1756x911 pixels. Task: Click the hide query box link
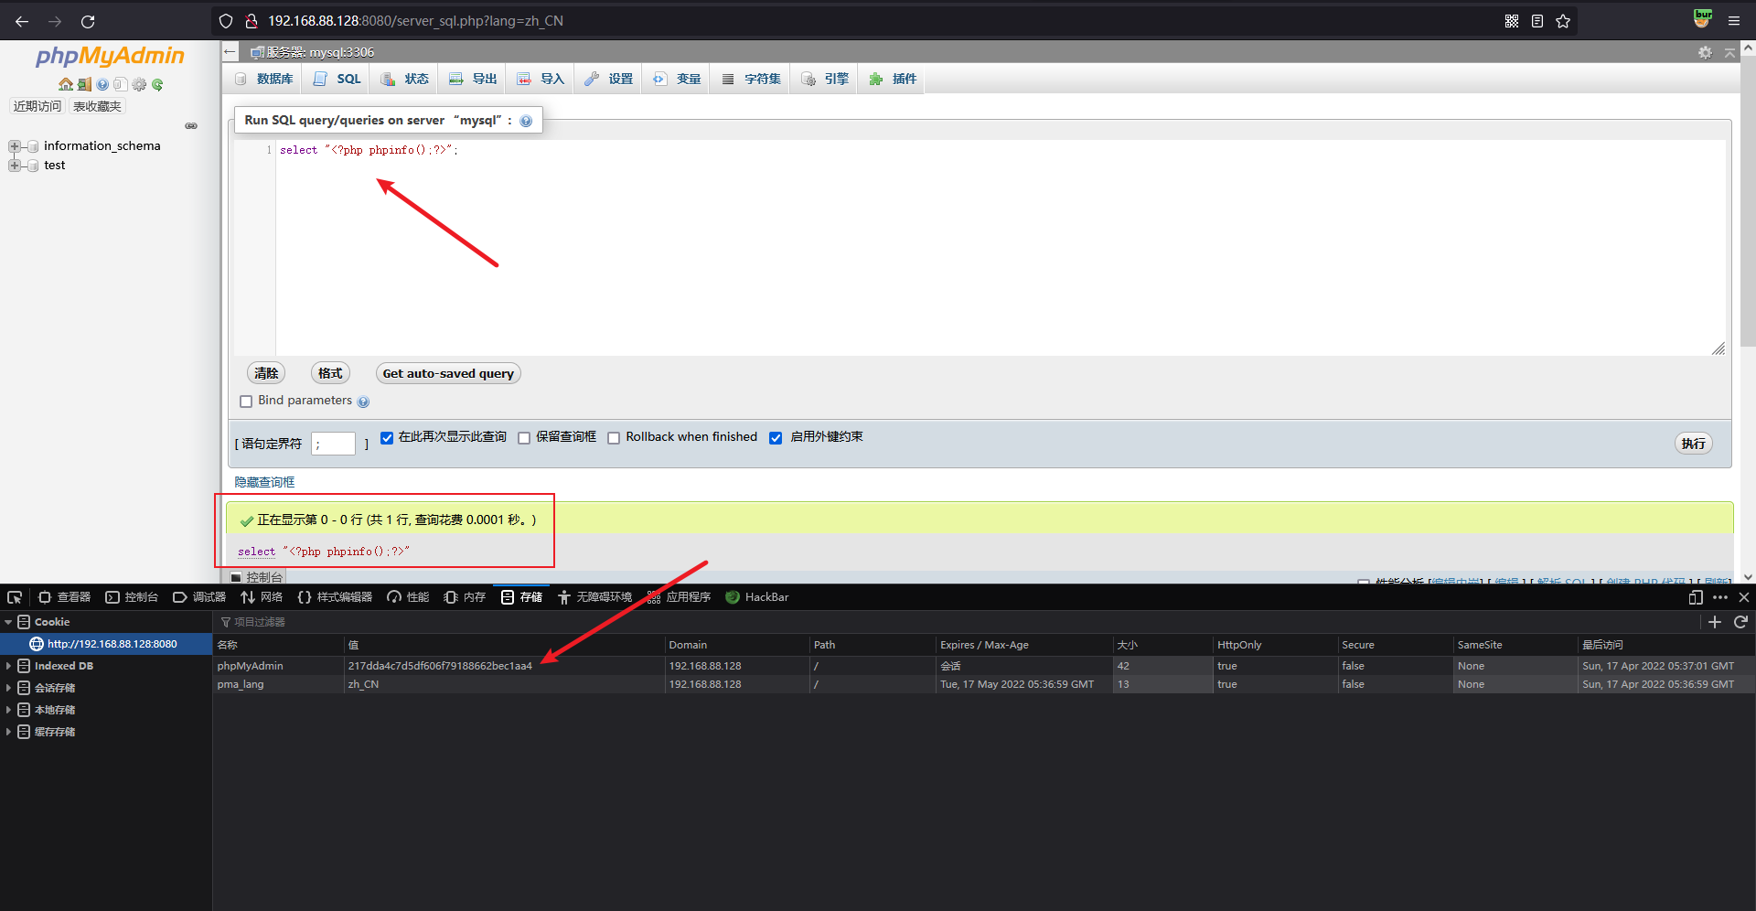tap(264, 482)
